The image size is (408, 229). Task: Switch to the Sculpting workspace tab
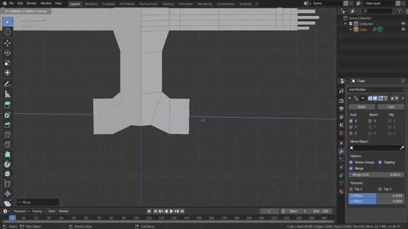108,4
